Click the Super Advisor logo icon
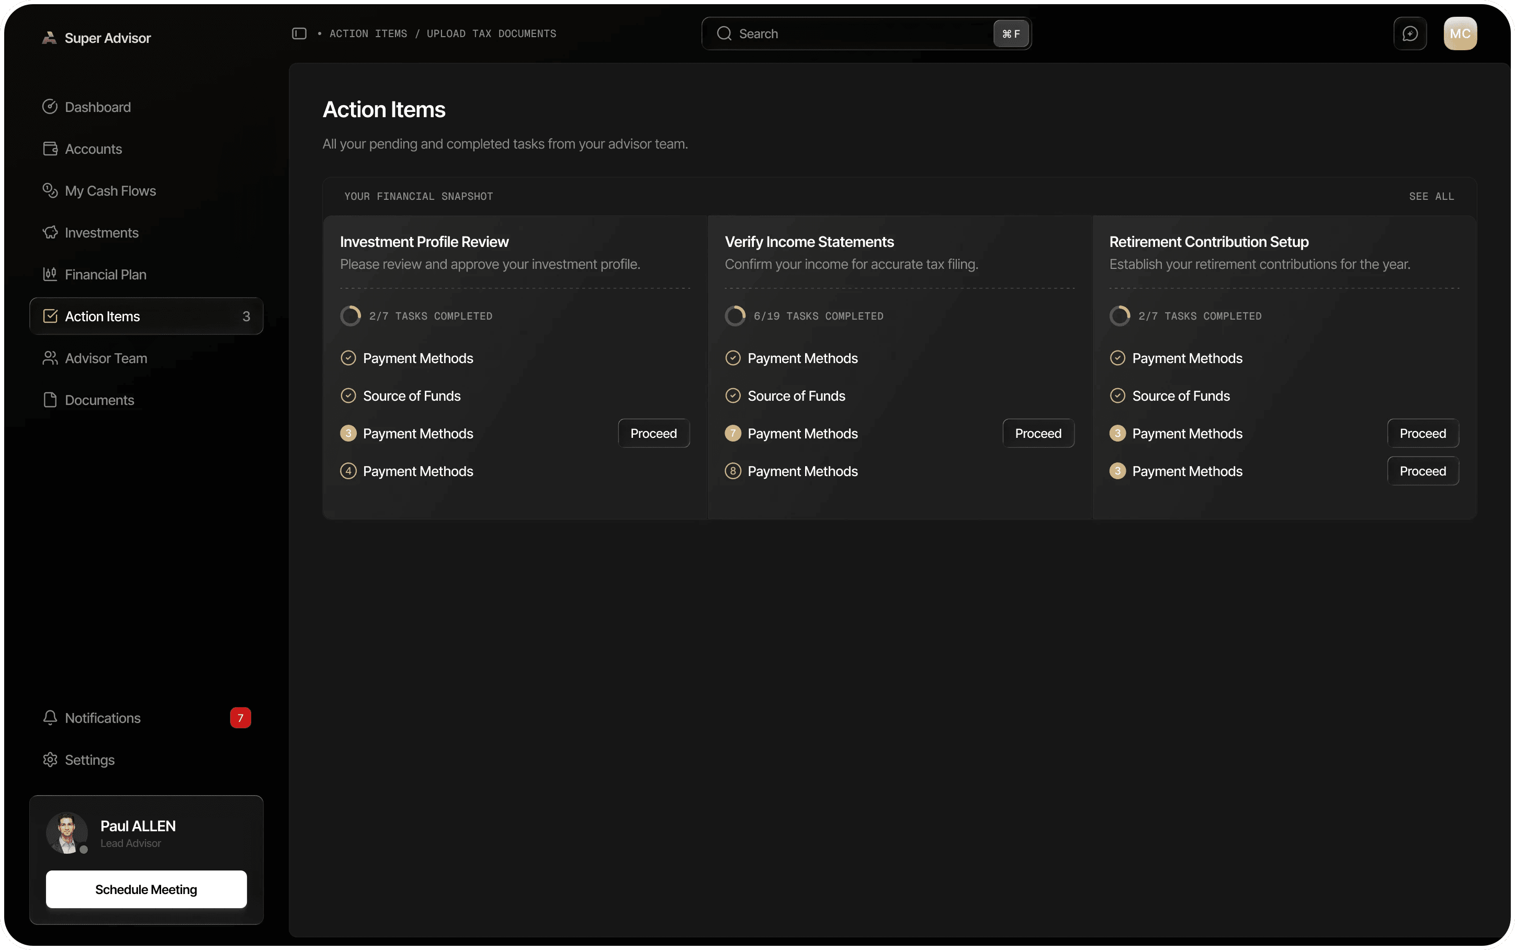This screenshot has width=1515, height=950. coord(49,38)
